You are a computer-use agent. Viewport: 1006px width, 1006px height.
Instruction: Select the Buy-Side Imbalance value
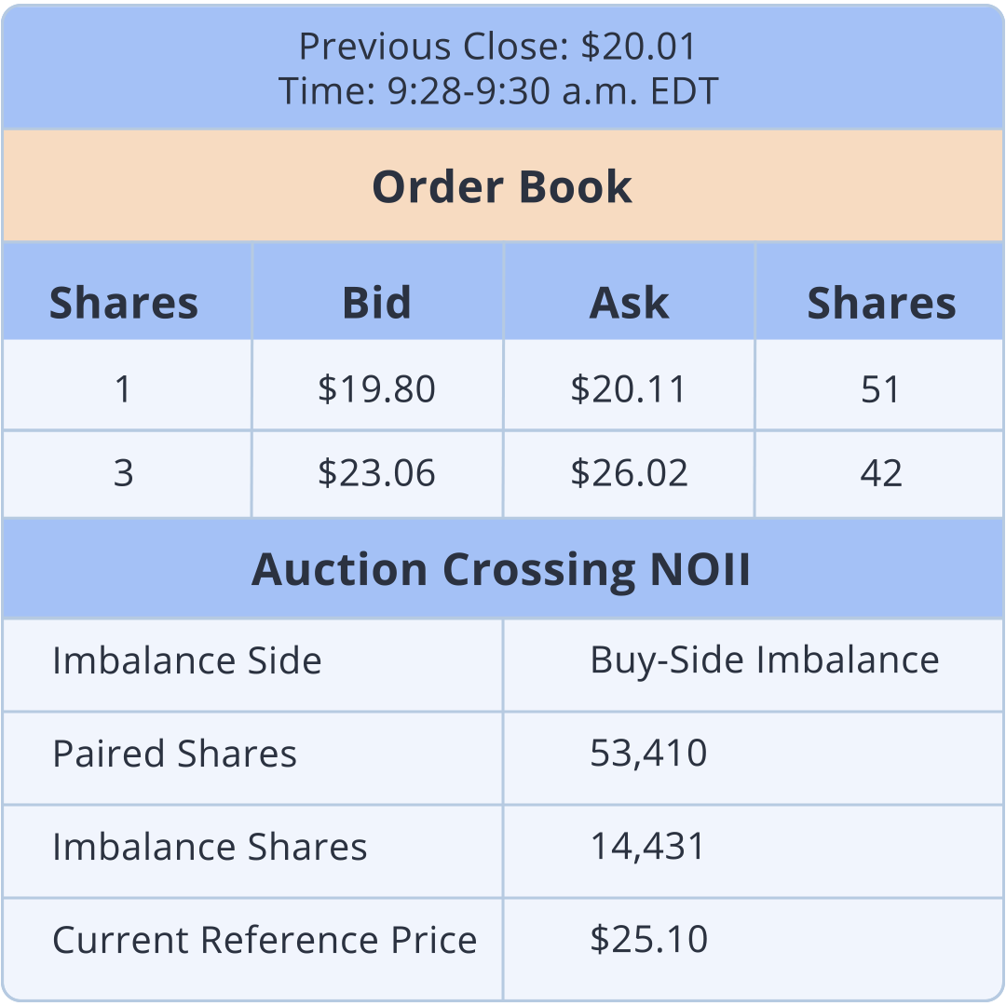coord(764,660)
